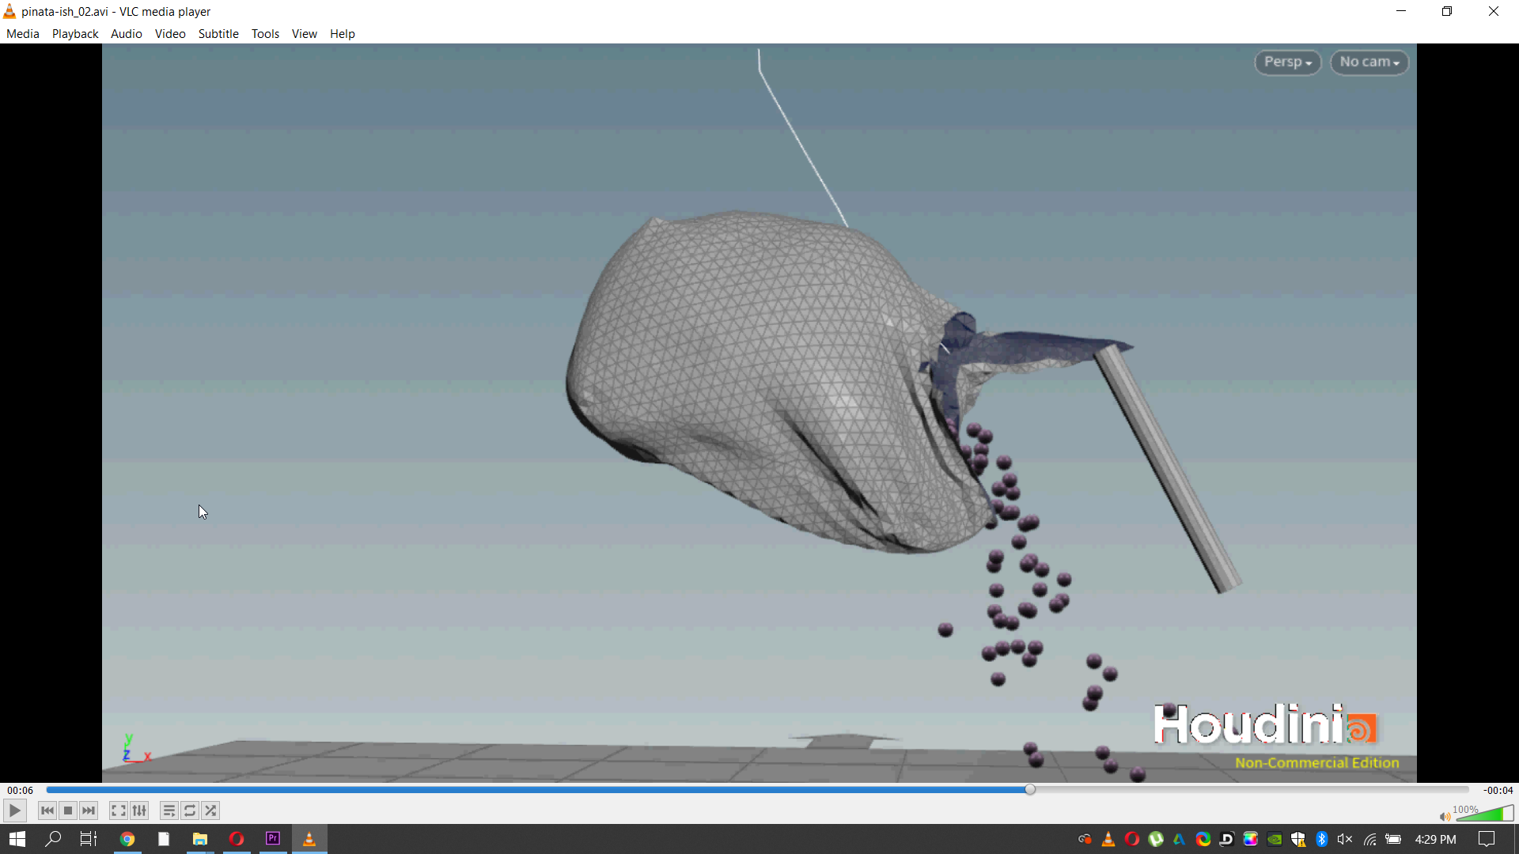The height and width of the screenshot is (854, 1519).
Task: Show extended settings equalizer panel
Action: 139,811
